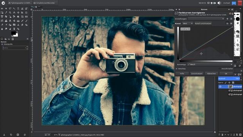Select the Pencil tool

pyautogui.click(x=22, y=21)
